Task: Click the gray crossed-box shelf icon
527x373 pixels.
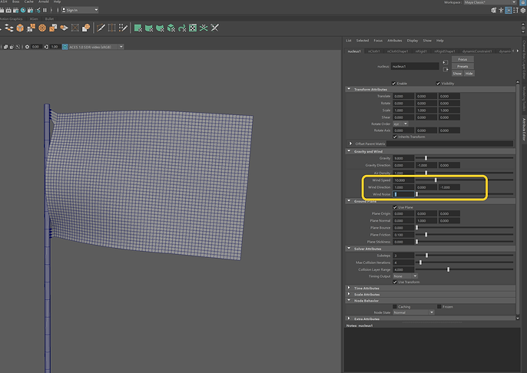Action: pos(75,28)
